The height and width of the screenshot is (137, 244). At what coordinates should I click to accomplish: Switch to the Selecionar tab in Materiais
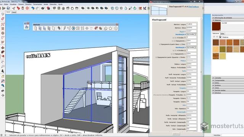(216, 33)
